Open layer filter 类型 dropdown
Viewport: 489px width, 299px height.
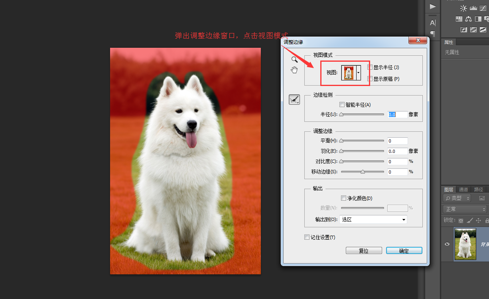tap(457, 198)
